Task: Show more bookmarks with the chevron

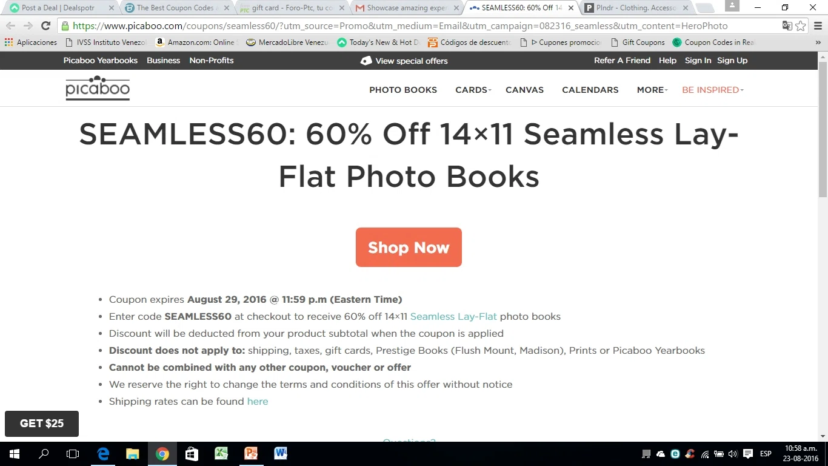Action: (x=818, y=42)
